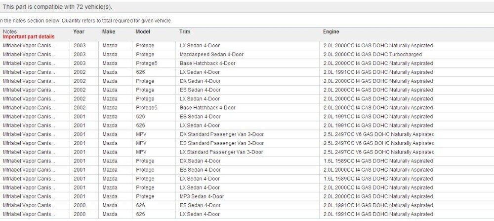Select DX Standard Passenger Van 3-Door trim
This screenshot has height=221, width=494.
(x=221, y=134)
